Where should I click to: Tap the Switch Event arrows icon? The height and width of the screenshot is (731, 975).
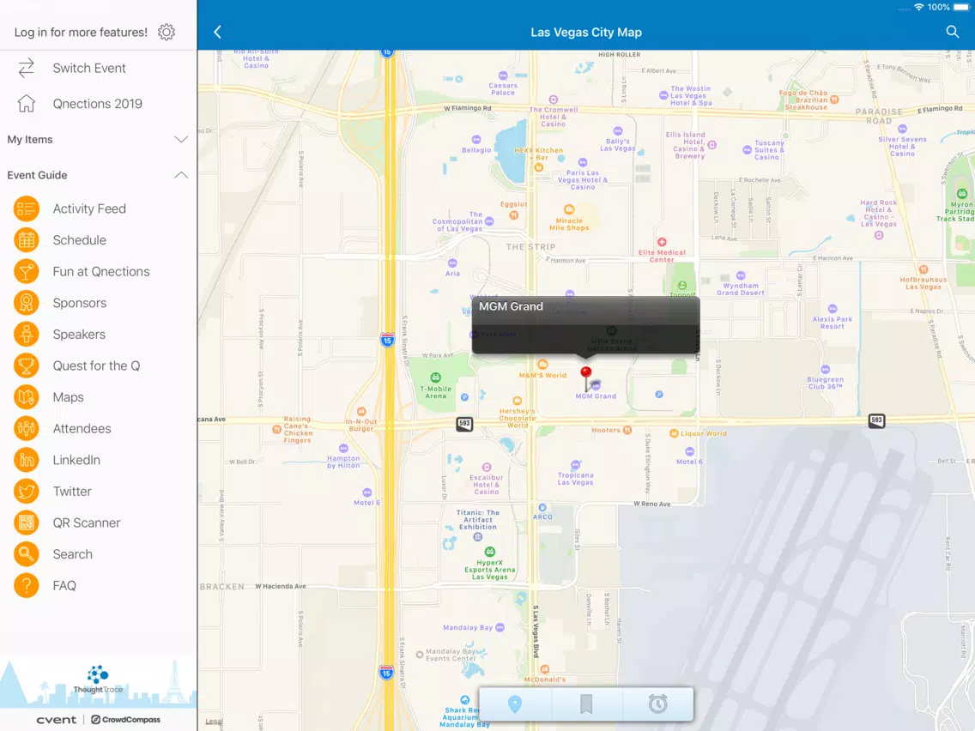26,68
